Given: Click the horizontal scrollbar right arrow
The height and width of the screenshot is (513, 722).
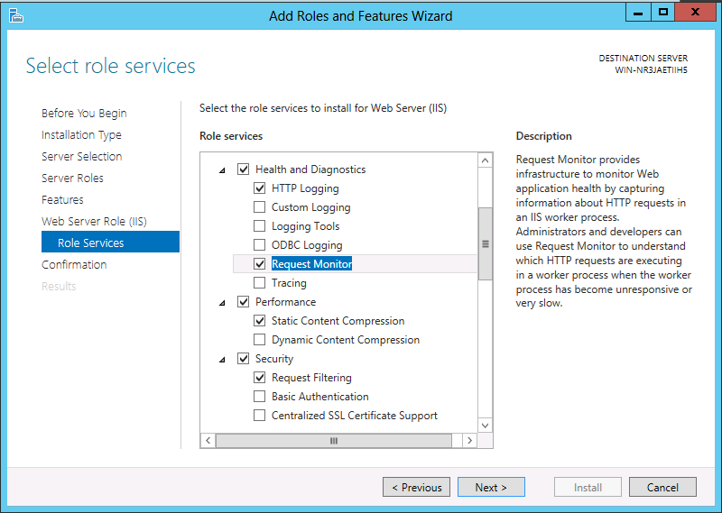Looking at the screenshot, I should (469, 440).
